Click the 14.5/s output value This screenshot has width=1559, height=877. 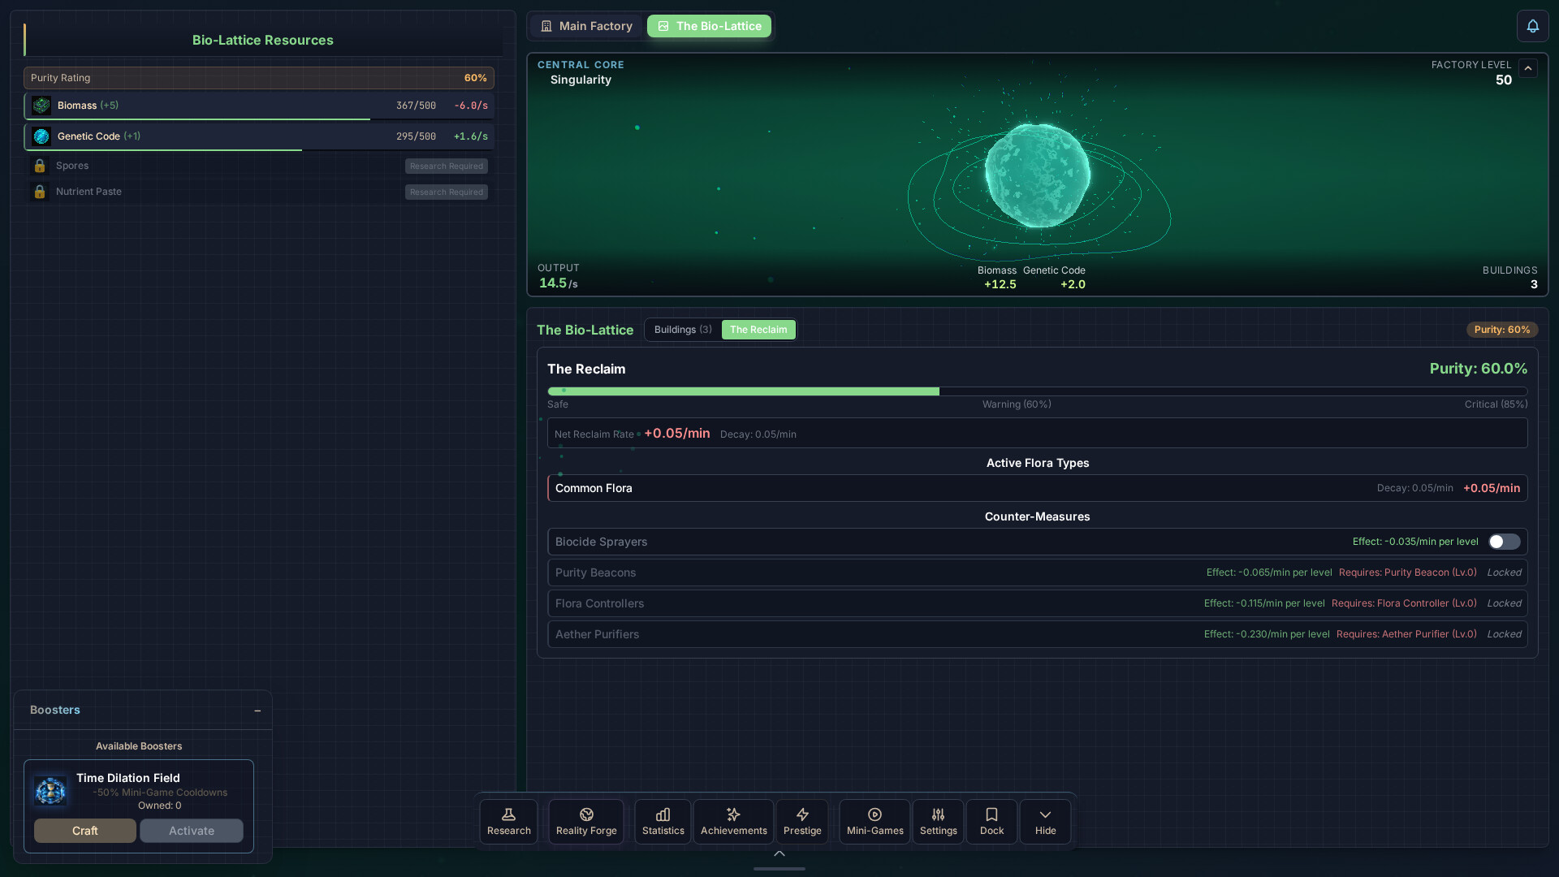[559, 283]
